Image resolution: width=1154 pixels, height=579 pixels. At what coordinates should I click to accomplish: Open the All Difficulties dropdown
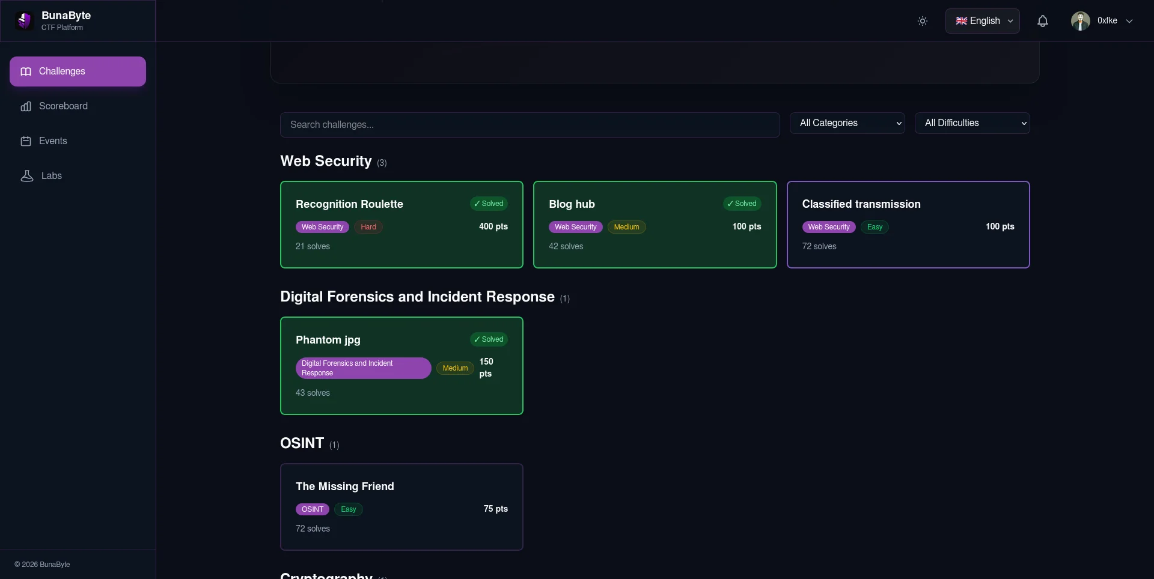point(972,123)
